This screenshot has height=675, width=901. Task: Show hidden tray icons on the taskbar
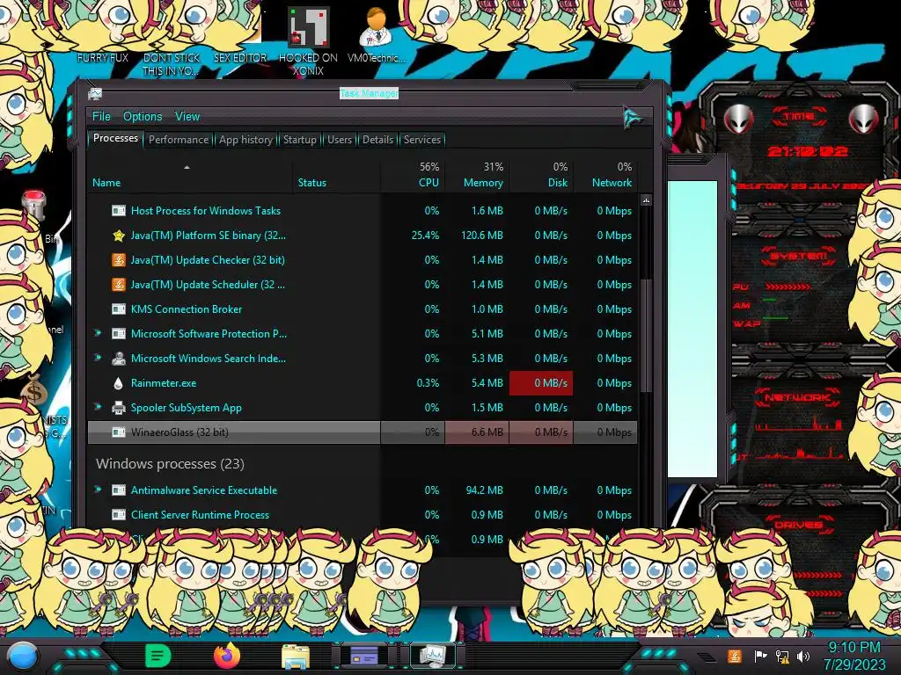pyautogui.click(x=707, y=657)
